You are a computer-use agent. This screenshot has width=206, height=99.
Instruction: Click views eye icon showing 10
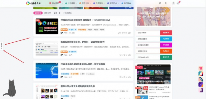[124, 77]
